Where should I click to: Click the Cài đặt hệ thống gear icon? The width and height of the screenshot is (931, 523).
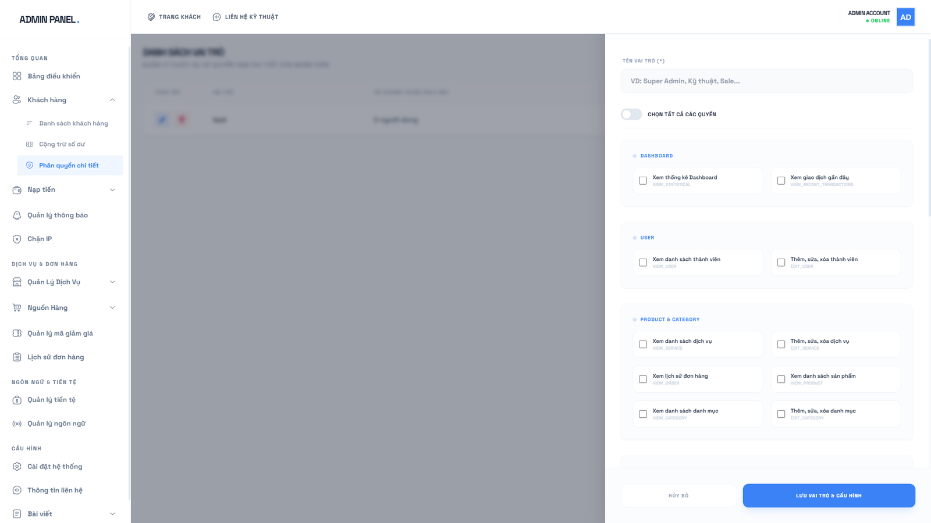17,467
